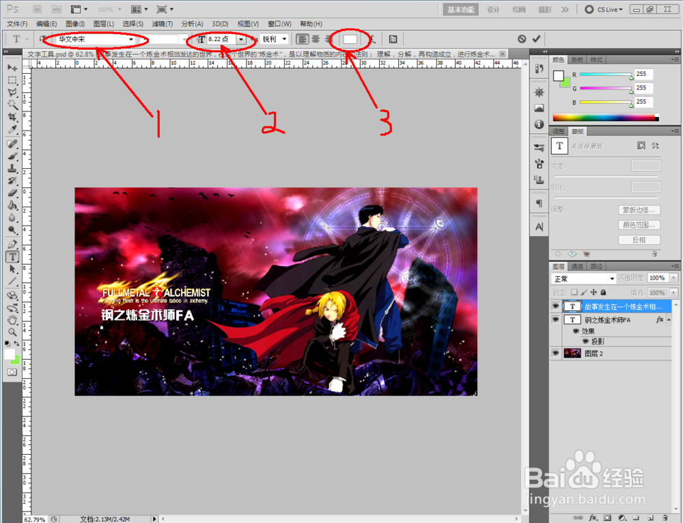Select the Spot Healing Brush tool

coord(12,144)
